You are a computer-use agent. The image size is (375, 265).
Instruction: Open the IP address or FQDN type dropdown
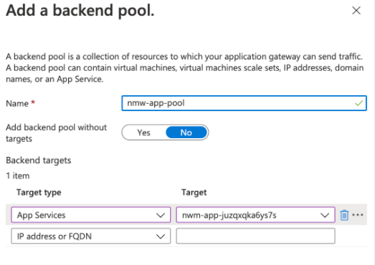click(x=91, y=236)
